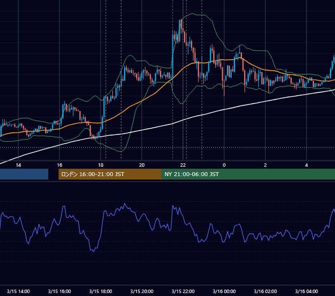Image resolution: width=335 pixels, height=296 pixels.
Task: Click the 3/15 20:00 date label
Action: coord(142,291)
